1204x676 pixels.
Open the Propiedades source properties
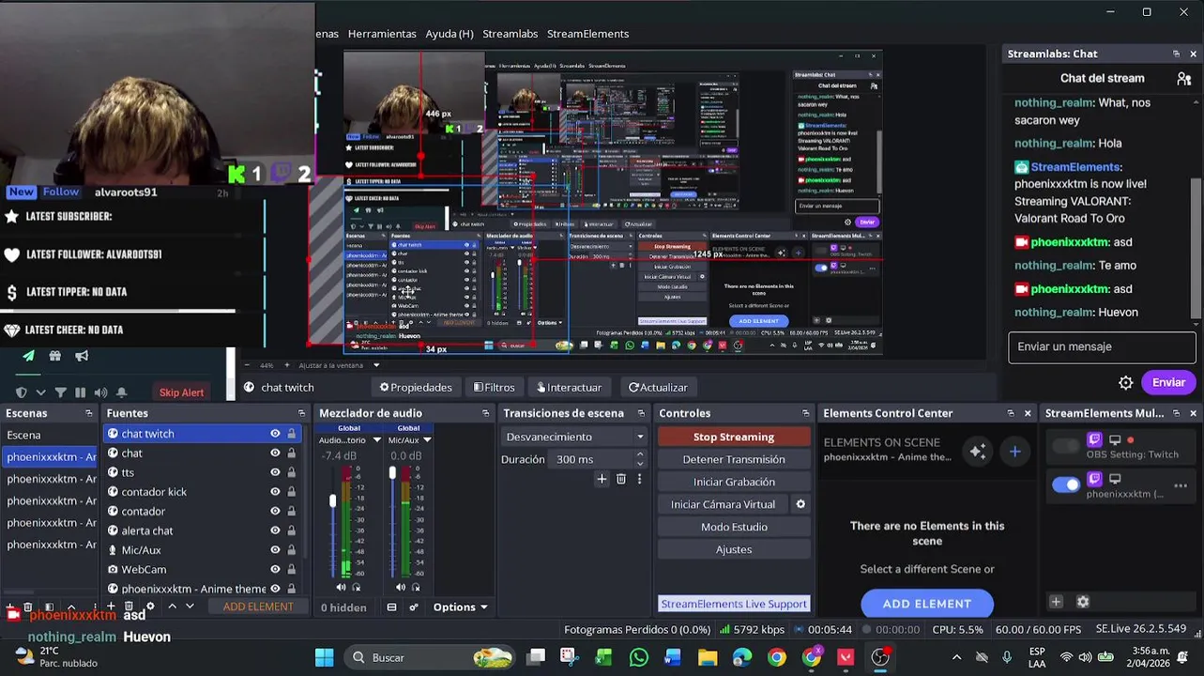[x=416, y=387]
